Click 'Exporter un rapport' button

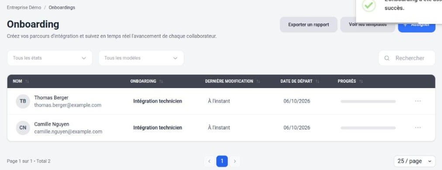308,24
